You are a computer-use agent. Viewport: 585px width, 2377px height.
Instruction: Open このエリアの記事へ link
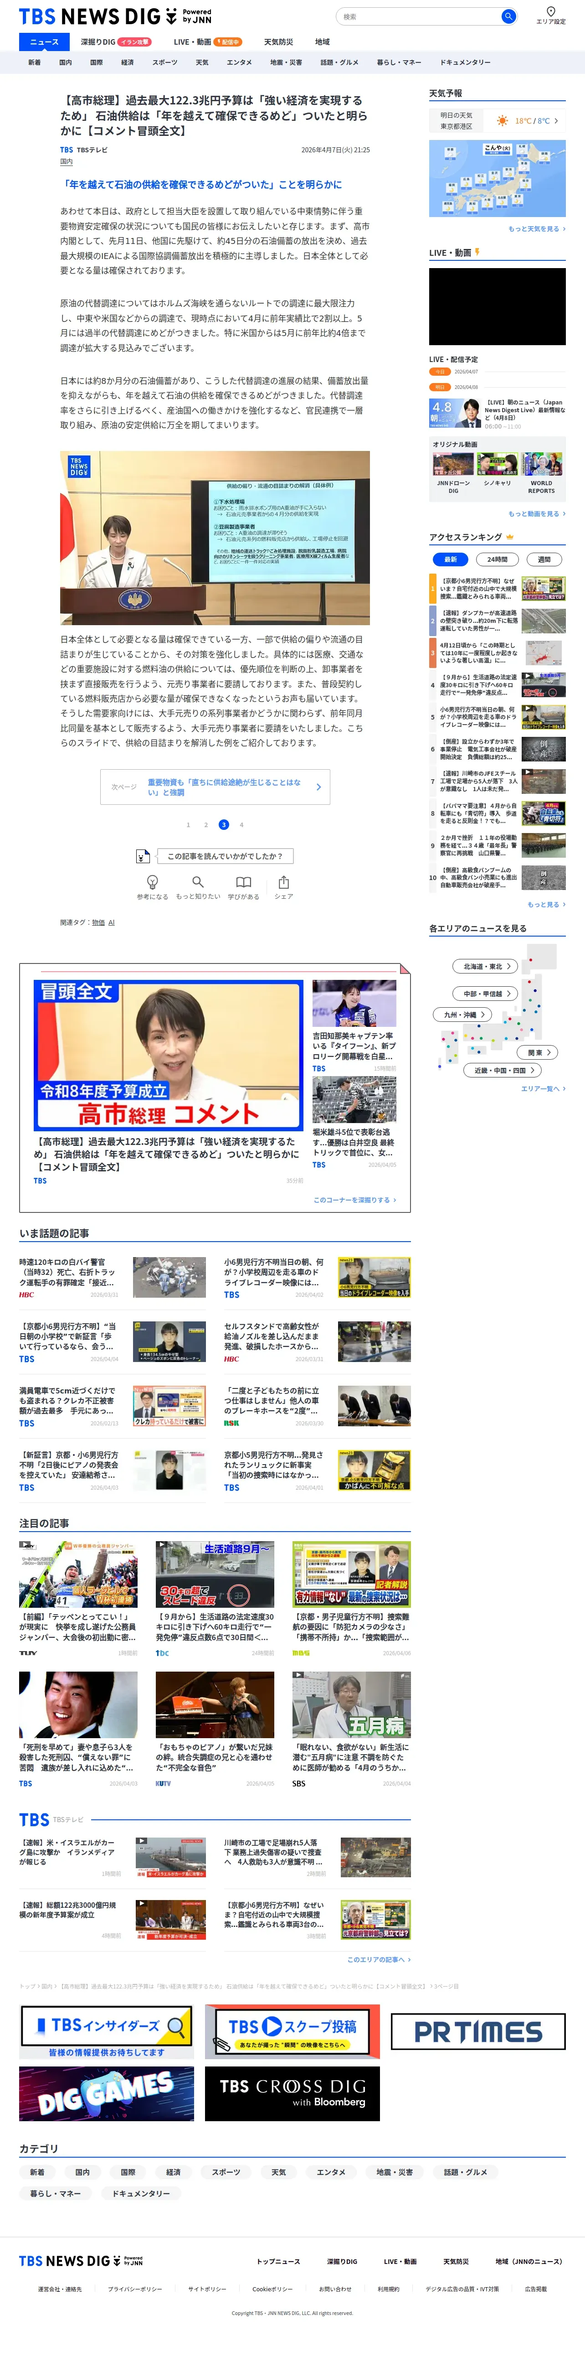tap(379, 1959)
